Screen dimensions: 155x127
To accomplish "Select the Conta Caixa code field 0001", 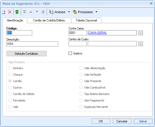I will pos(78,33).
